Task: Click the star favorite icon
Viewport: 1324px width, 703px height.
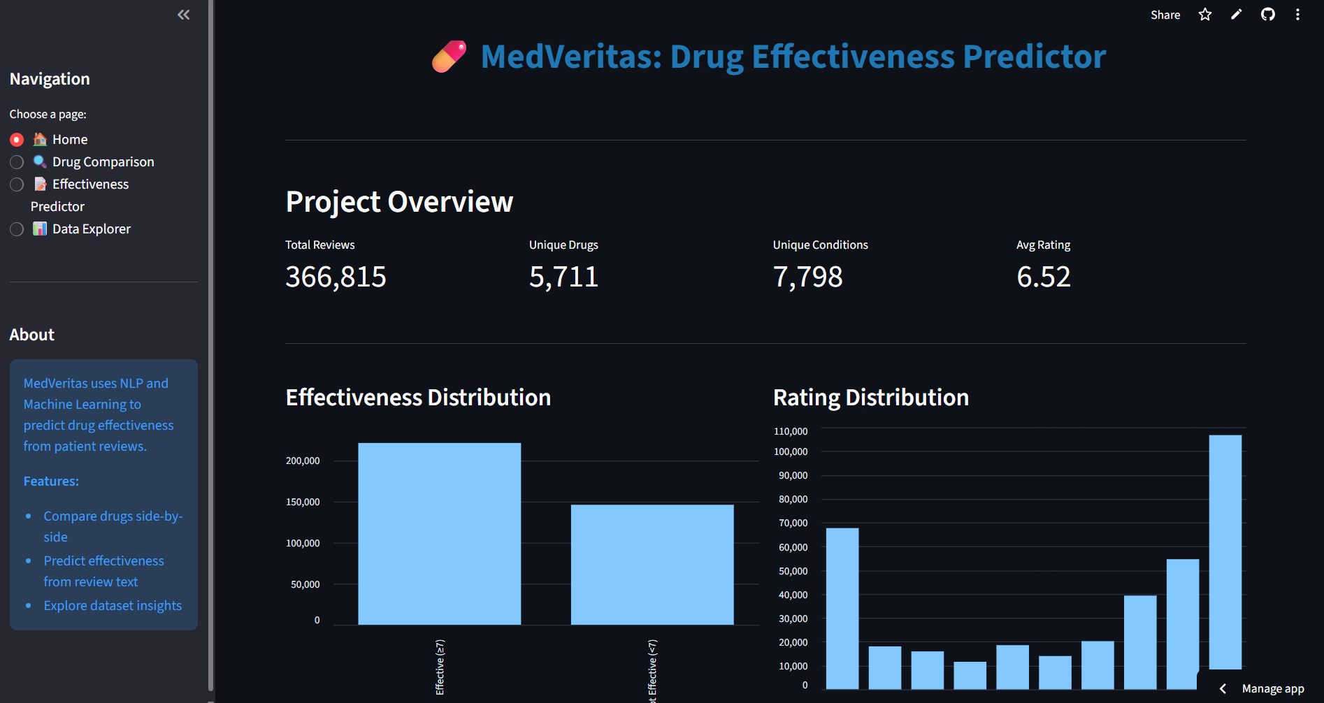Action: point(1204,14)
